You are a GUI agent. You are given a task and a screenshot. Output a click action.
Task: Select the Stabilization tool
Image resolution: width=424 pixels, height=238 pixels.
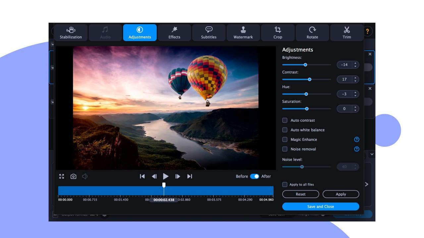tap(70, 32)
